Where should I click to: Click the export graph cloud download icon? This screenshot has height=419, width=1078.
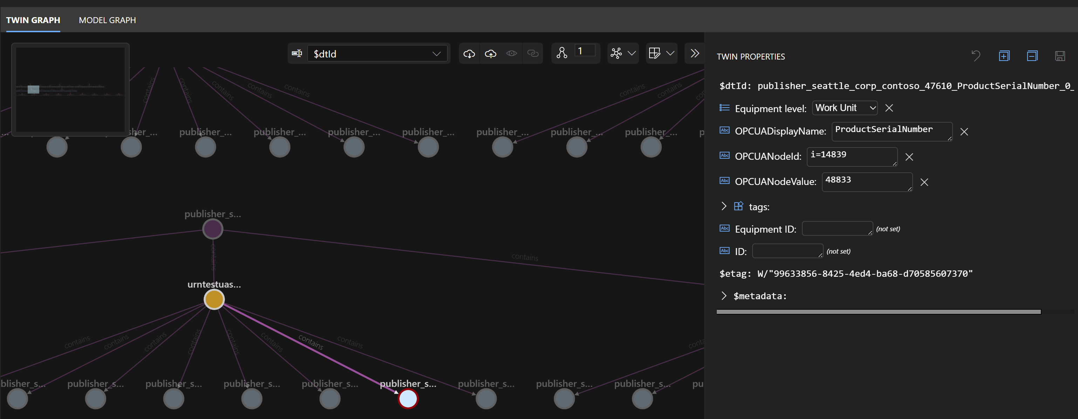(x=469, y=54)
